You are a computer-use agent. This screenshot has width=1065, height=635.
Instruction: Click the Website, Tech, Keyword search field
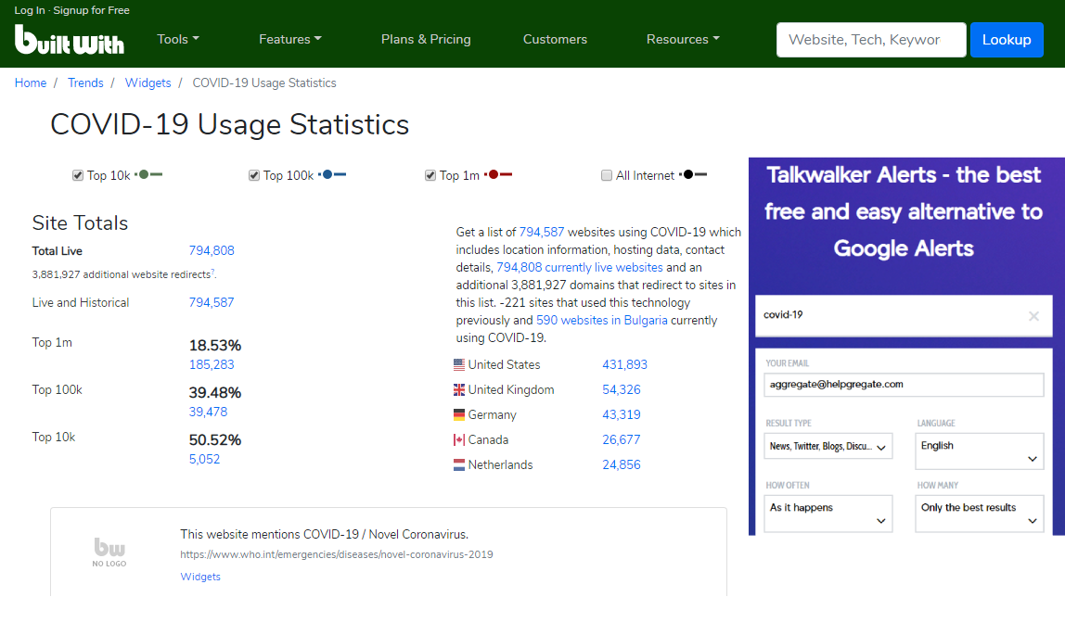[x=870, y=40]
